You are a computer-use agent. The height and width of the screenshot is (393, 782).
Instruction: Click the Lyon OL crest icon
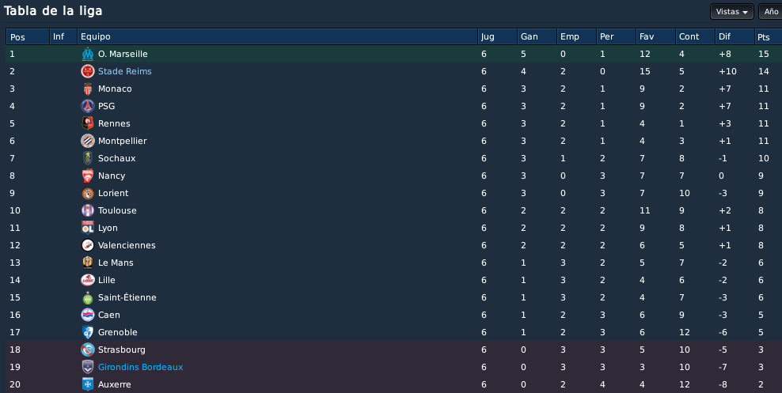(x=88, y=228)
